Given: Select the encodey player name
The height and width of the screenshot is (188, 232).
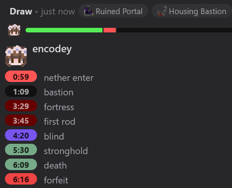Looking at the screenshot, I should tap(52, 49).
